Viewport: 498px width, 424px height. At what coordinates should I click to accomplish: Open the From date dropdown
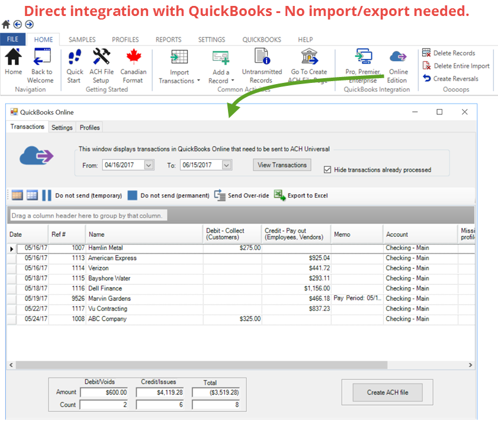(x=149, y=165)
